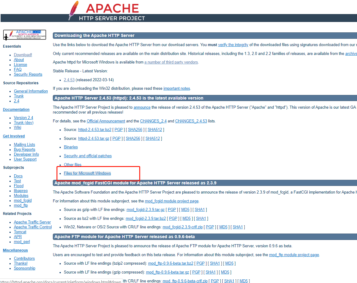The image size is (357, 283).
Task: Open the ApacheCon North America banner
Action: (25, 35)
